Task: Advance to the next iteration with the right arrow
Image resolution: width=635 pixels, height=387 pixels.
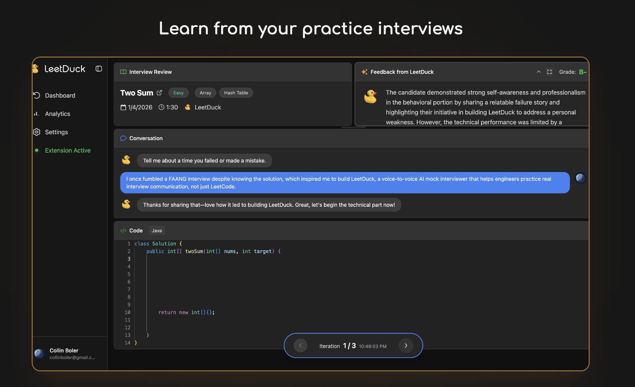Action: [x=406, y=345]
